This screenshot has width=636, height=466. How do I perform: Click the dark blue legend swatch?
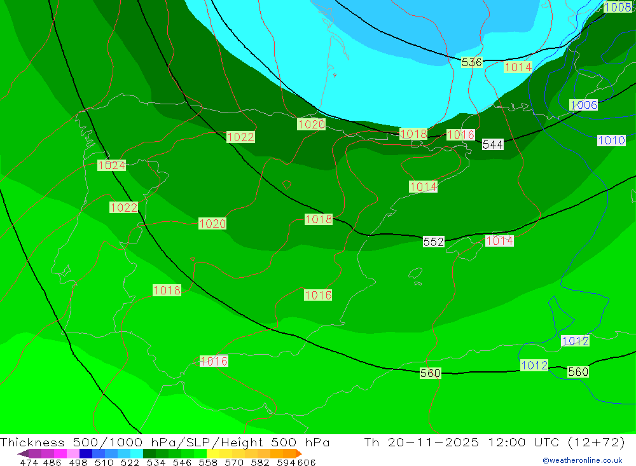(86, 453)
